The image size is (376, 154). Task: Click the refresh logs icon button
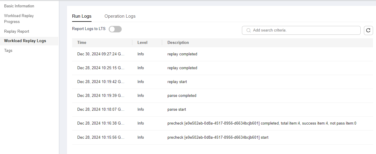point(368,30)
